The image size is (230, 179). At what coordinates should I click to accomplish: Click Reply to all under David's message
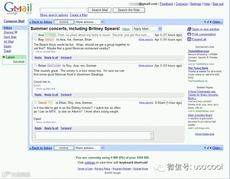[51, 128]
